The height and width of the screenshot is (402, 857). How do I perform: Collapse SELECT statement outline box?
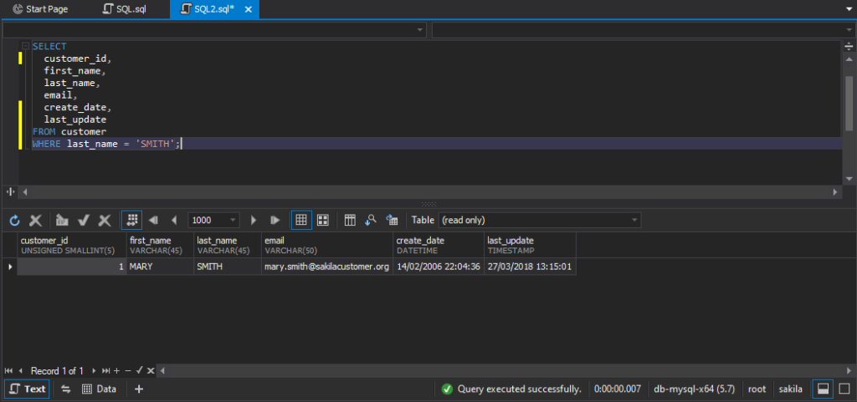pyautogui.click(x=25, y=46)
